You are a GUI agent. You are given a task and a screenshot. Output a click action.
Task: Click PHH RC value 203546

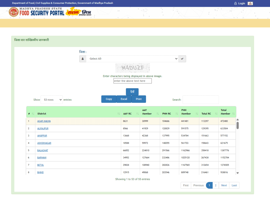click(x=166, y=173)
